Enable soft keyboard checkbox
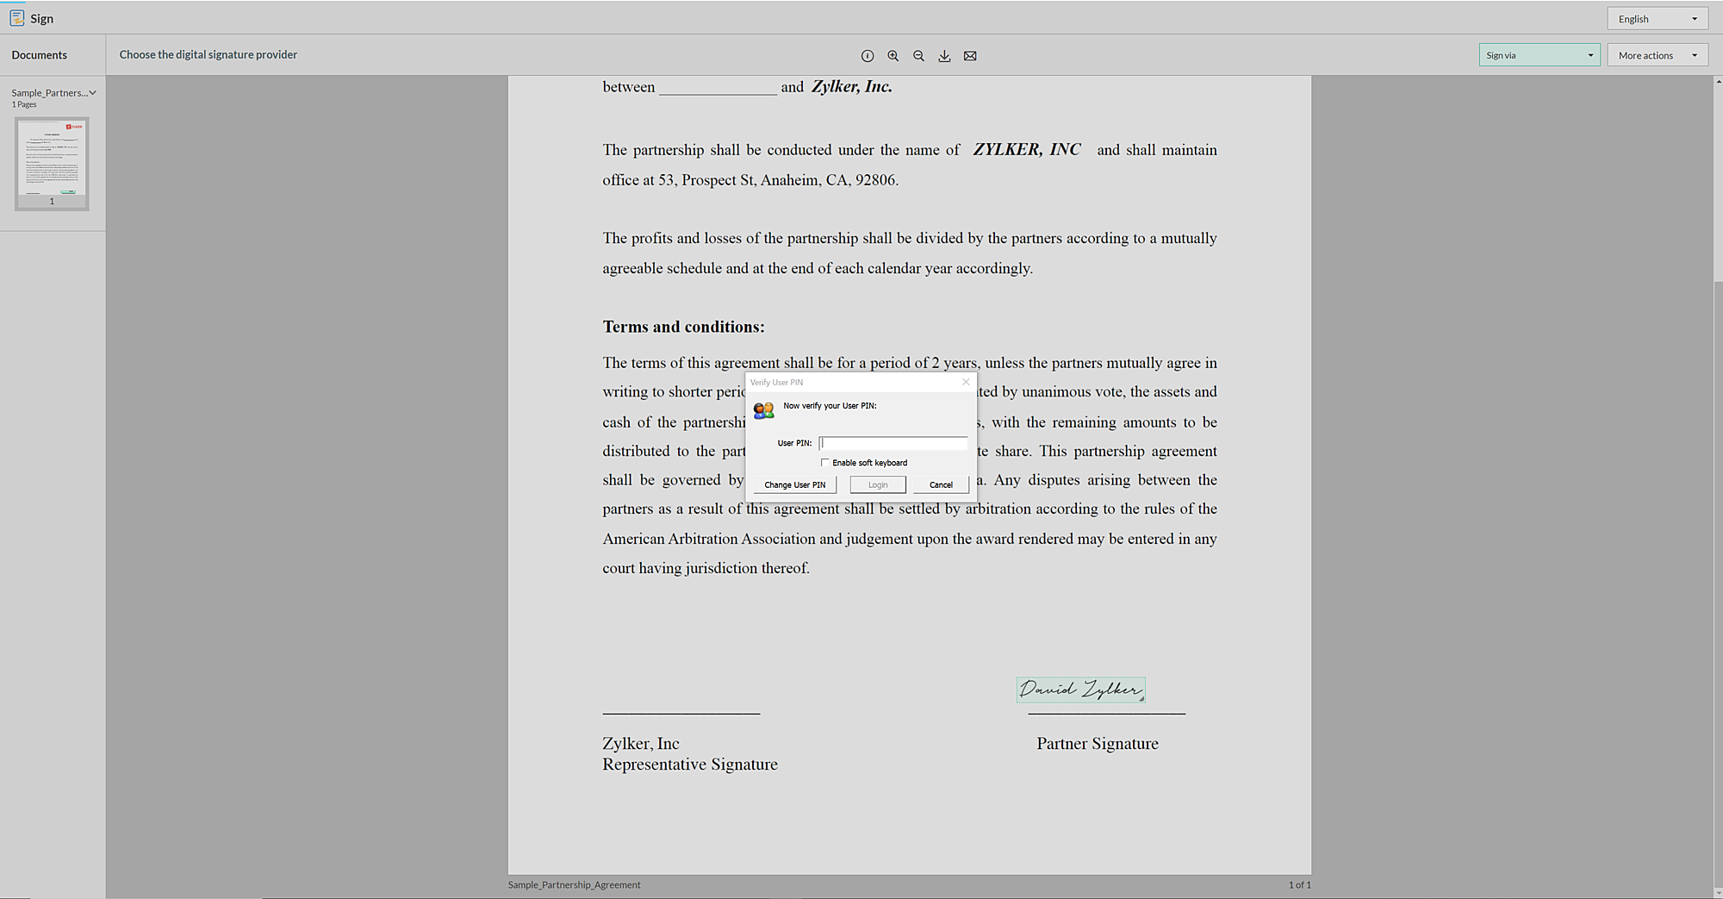This screenshot has width=1723, height=899. (x=824, y=463)
